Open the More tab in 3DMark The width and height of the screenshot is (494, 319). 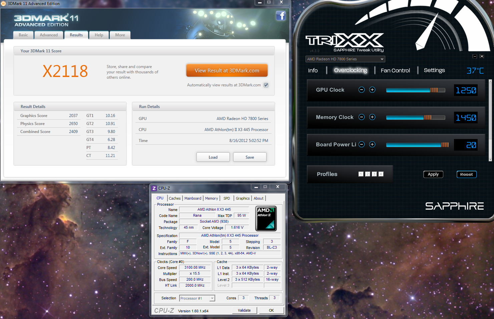point(120,35)
